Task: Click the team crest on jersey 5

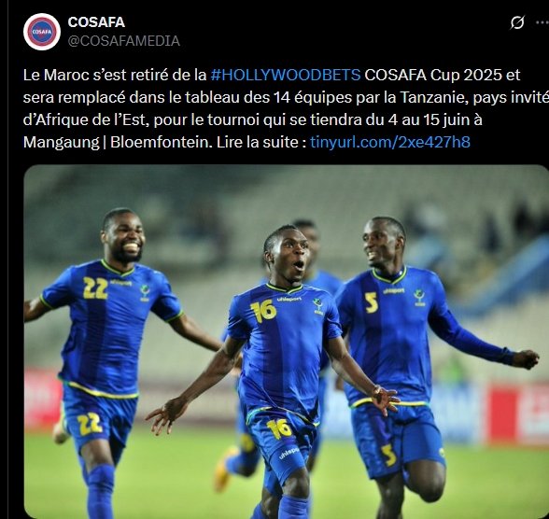Action: pos(419,298)
